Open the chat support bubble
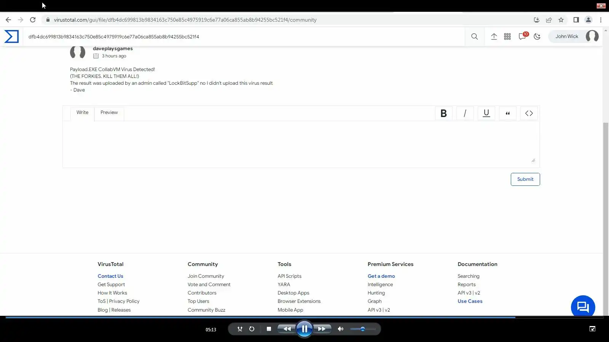 pyautogui.click(x=583, y=307)
